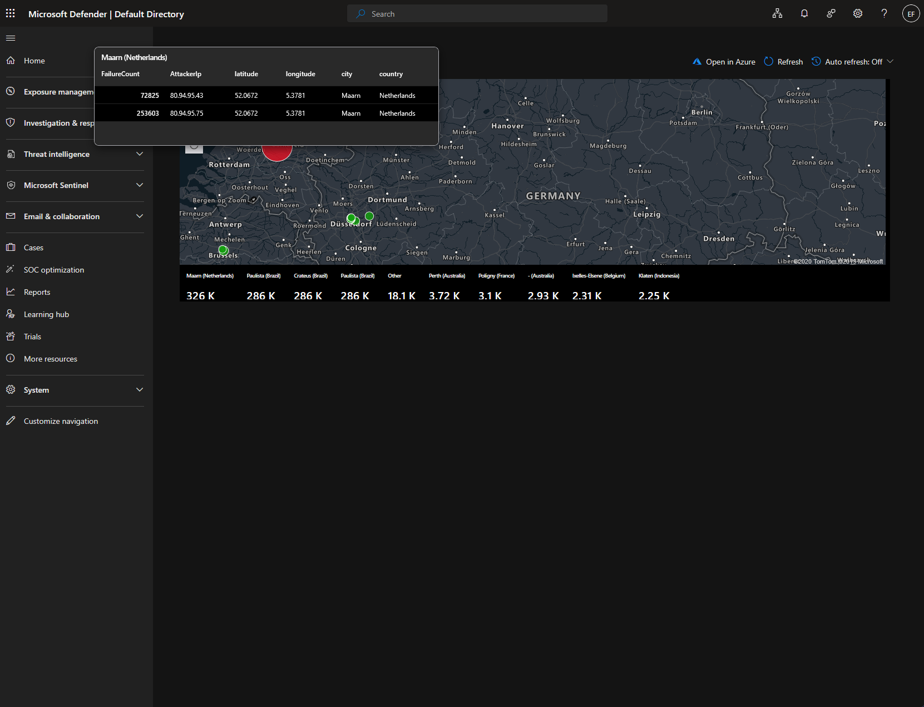Expand the Microsoft Sentinel chevron
The image size is (924, 707).
(x=140, y=185)
